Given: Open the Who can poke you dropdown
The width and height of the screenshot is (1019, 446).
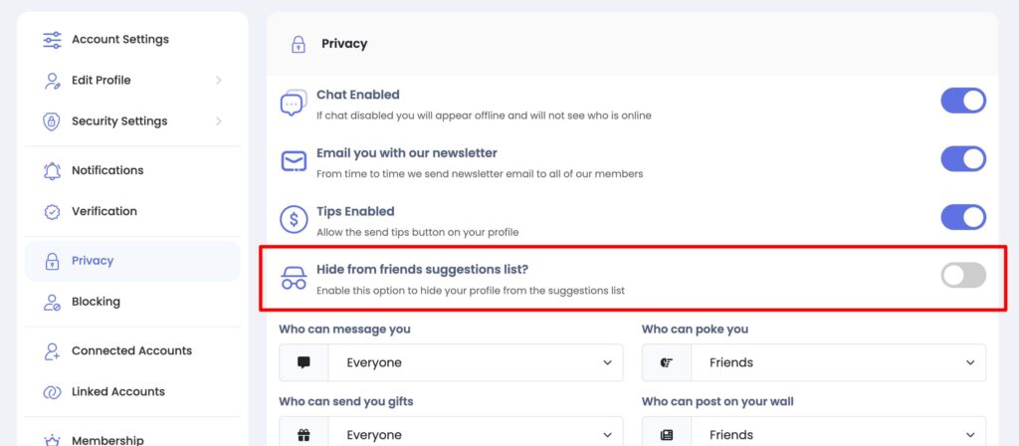Looking at the screenshot, I should [x=814, y=362].
